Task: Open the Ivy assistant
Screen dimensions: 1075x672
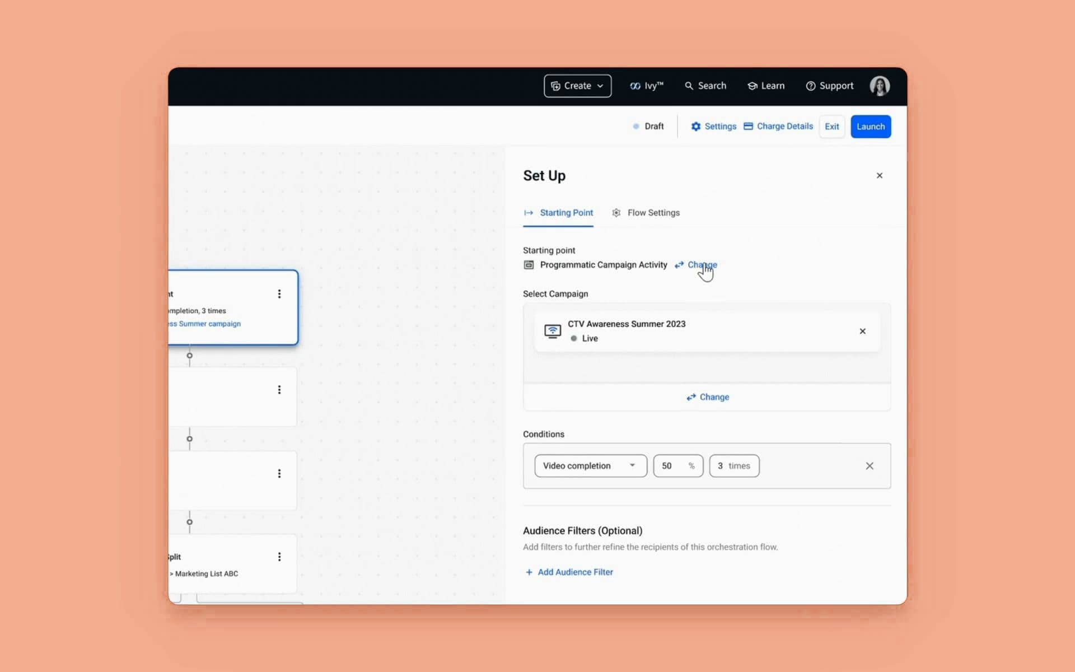Action: point(647,86)
